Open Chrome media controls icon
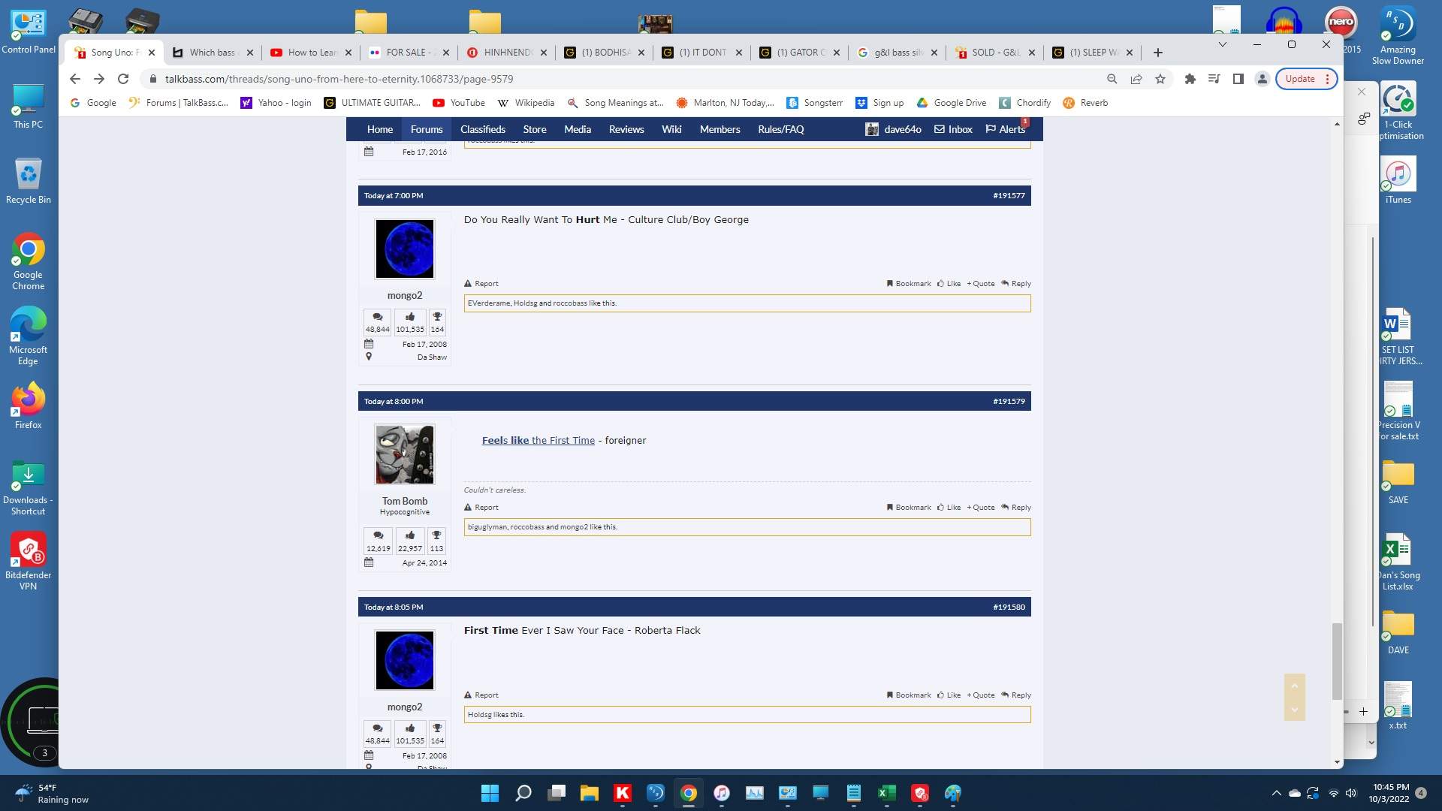Viewport: 1442px width, 811px height. coord(1214,79)
